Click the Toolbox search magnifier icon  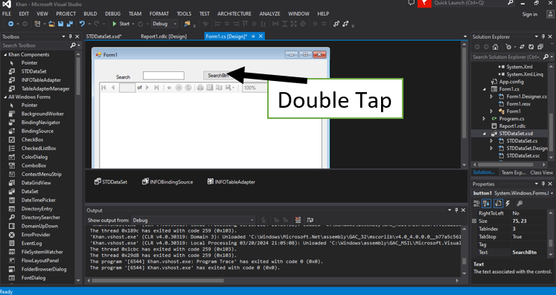[x=73, y=45]
